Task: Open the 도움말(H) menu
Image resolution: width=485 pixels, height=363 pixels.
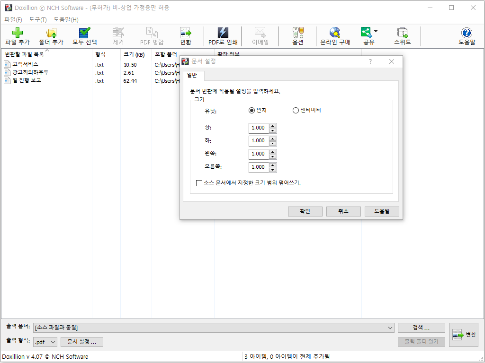Action: point(66,20)
